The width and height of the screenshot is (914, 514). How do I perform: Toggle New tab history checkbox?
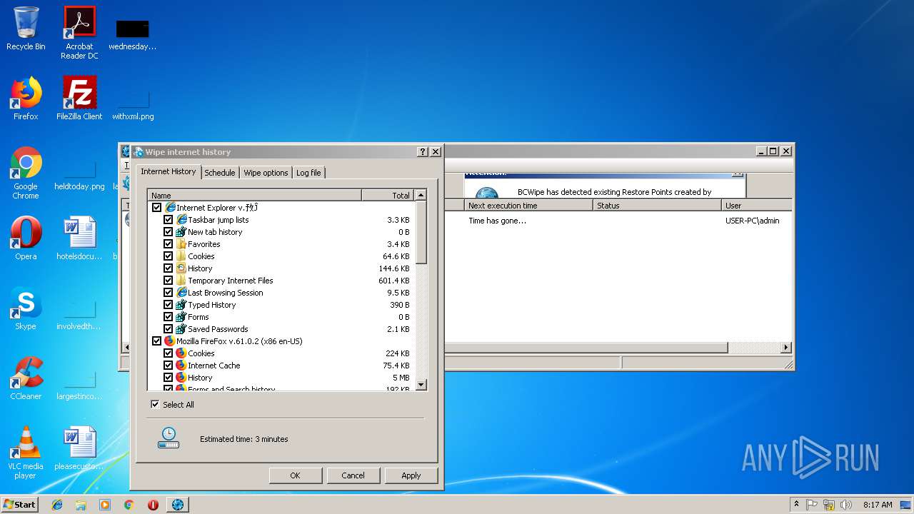tap(169, 232)
